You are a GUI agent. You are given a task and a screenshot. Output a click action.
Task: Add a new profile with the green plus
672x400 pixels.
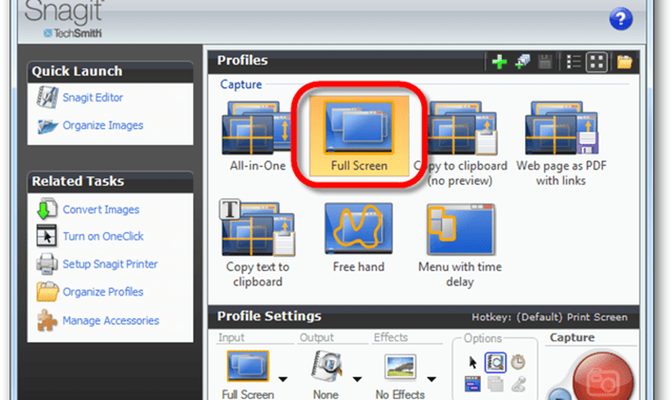coord(499,62)
